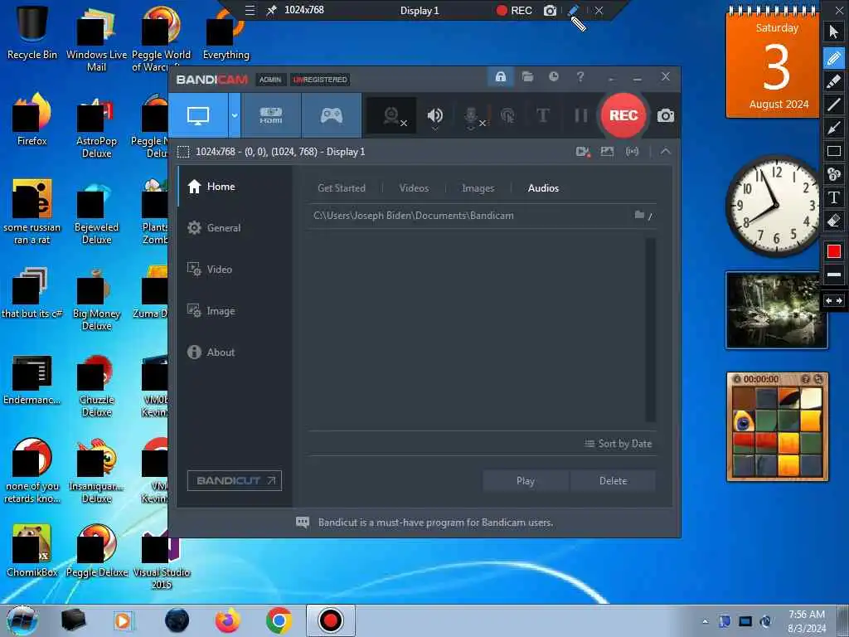Screen dimensions: 849x637
Task: Open the small chevron below microphone icon
Action: [x=471, y=129]
